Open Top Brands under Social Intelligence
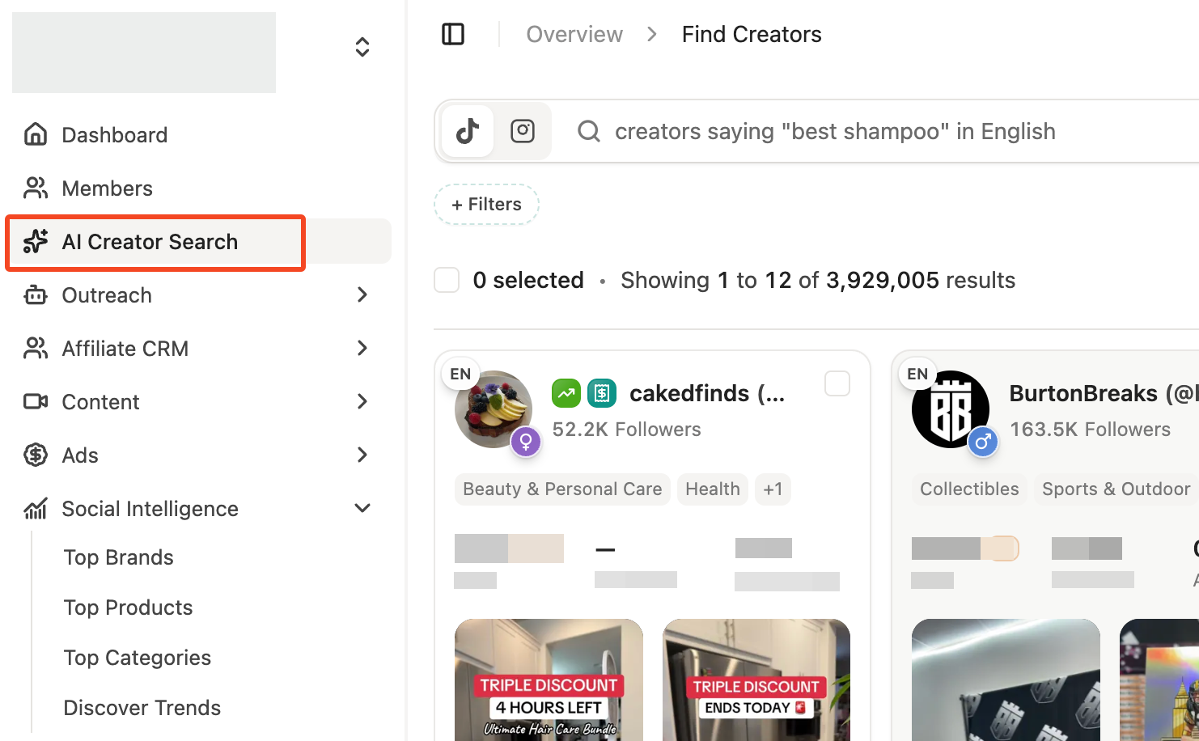This screenshot has width=1199, height=741. coord(119,557)
